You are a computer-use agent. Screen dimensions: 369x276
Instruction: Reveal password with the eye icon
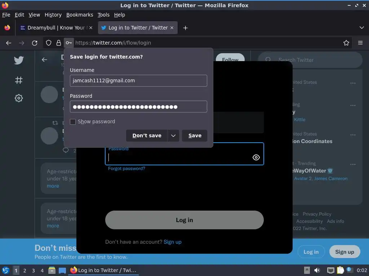pyautogui.click(x=256, y=157)
